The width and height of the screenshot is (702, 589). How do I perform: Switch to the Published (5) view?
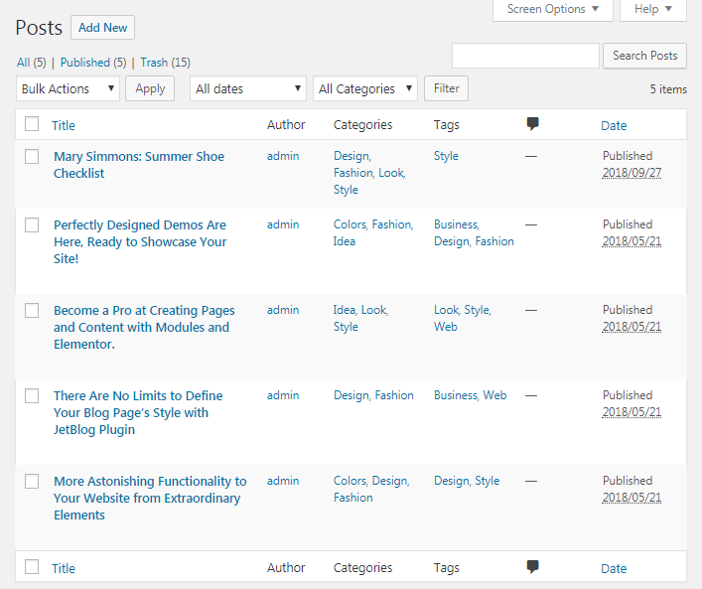click(x=93, y=63)
